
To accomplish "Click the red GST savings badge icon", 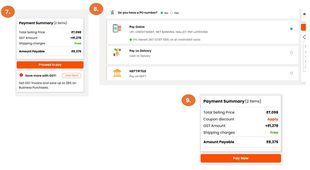I will (21, 75).
